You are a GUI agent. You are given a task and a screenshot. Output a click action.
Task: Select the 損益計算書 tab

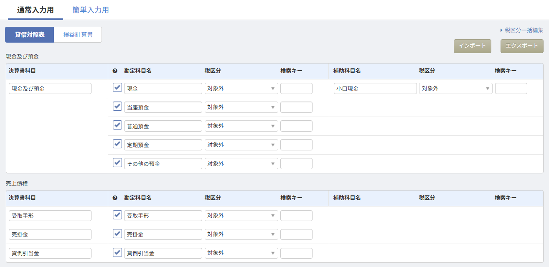click(78, 35)
